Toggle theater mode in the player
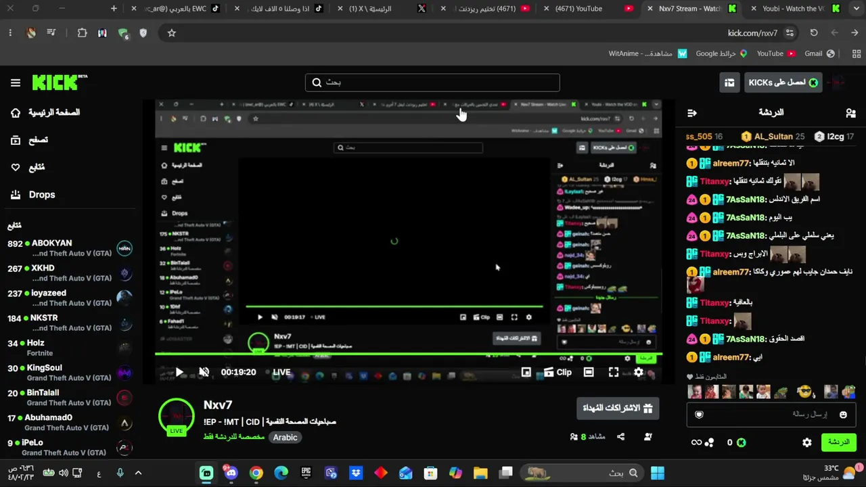This screenshot has height=487, width=866. tap(589, 372)
